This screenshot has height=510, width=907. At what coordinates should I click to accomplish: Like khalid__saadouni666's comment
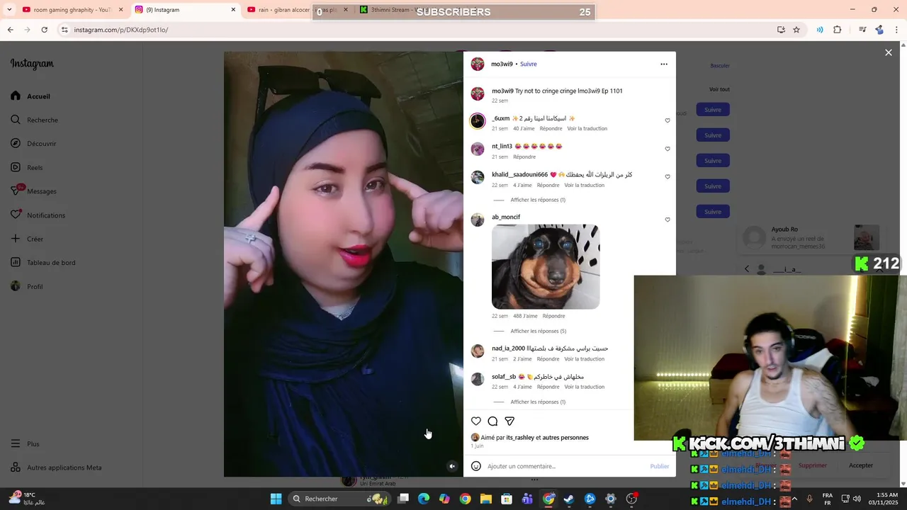click(x=667, y=177)
